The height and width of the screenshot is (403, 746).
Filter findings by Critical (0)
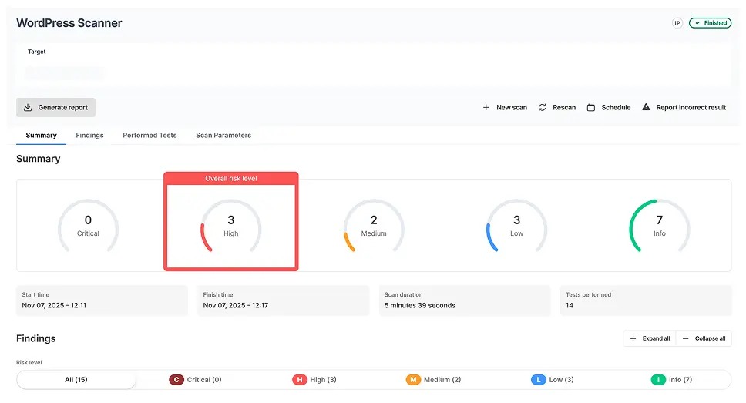[x=196, y=380]
